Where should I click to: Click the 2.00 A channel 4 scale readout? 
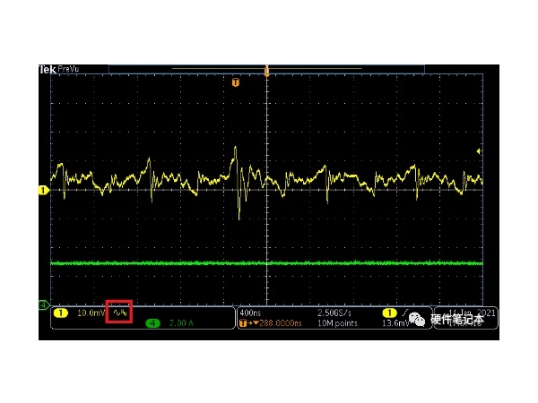[x=181, y=323]
